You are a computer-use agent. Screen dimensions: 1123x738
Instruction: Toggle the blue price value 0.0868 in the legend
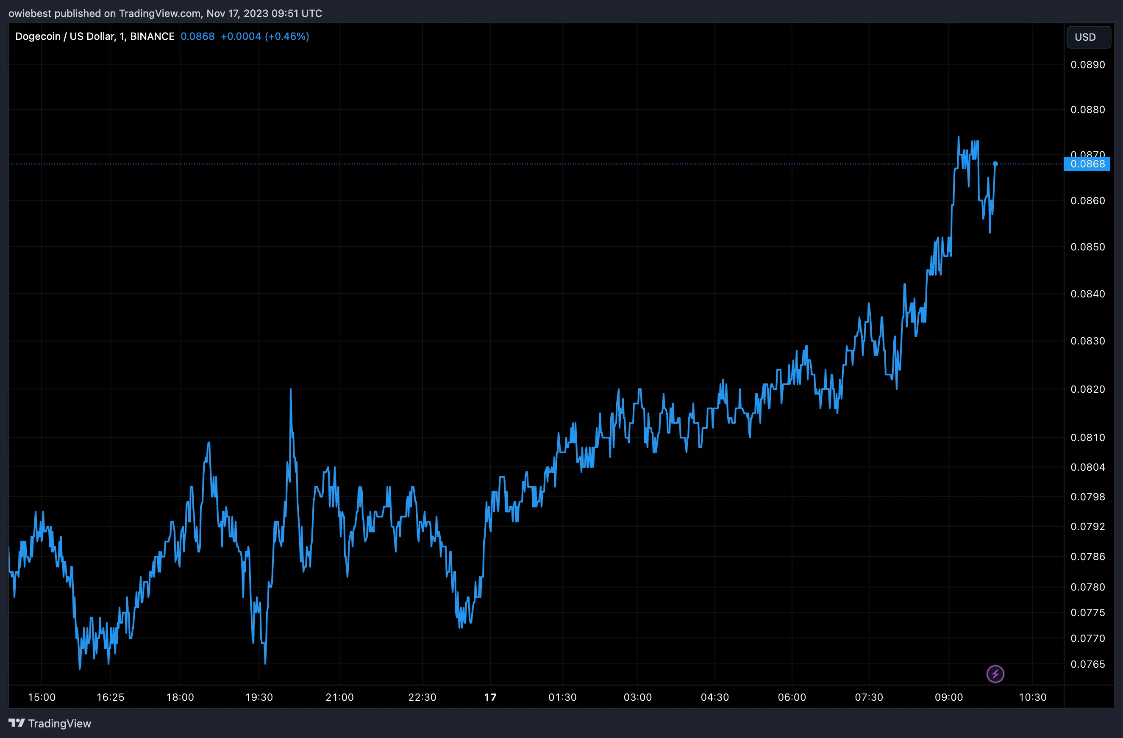click(x=198, y=36)
